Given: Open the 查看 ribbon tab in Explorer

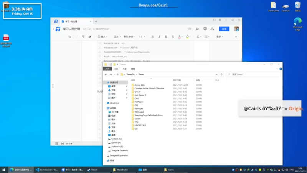Looking at the screenshot, I should (133, 69).
